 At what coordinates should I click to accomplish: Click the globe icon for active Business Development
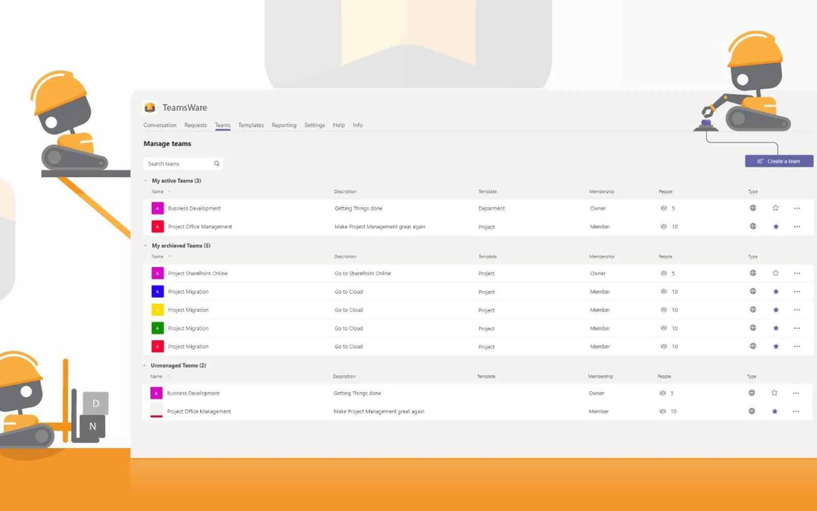tap(753, 208)
